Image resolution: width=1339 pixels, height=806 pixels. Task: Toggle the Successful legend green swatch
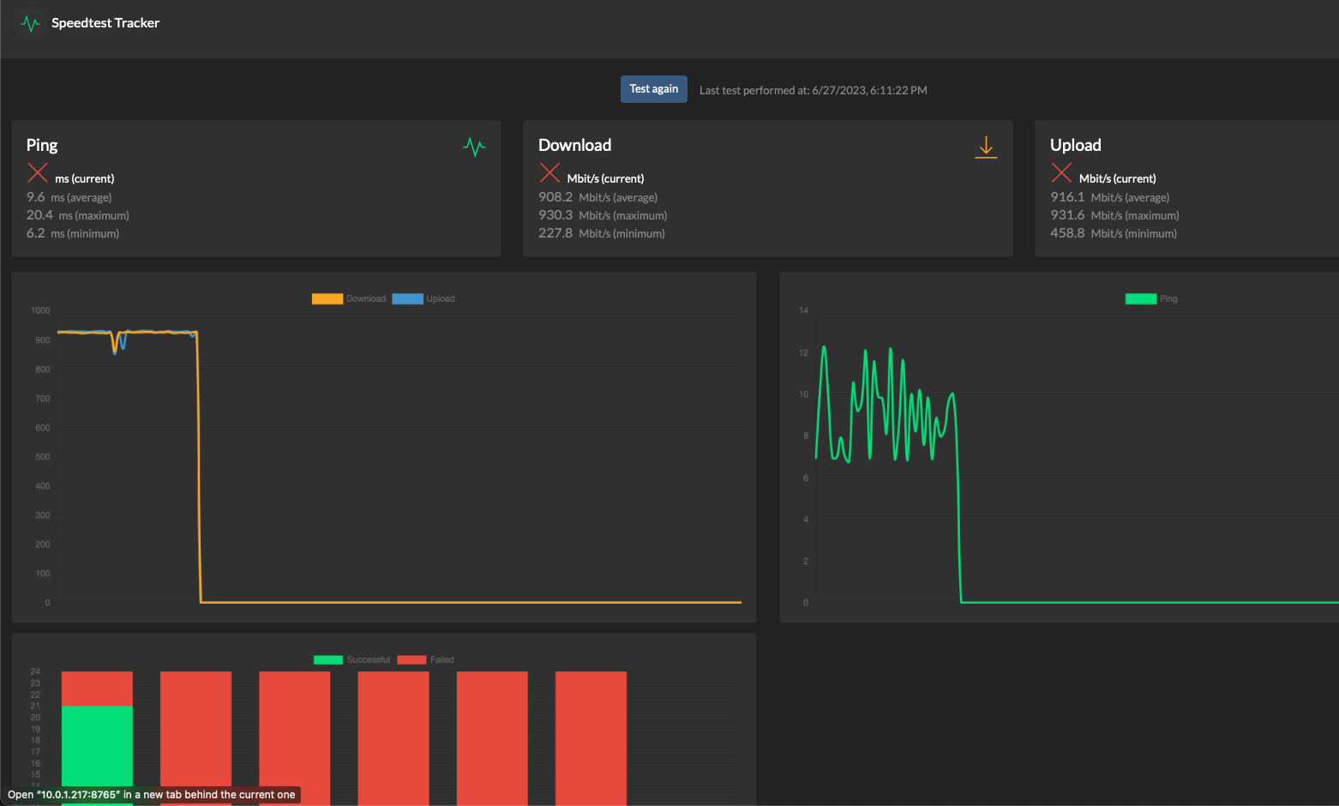point(328,660)
